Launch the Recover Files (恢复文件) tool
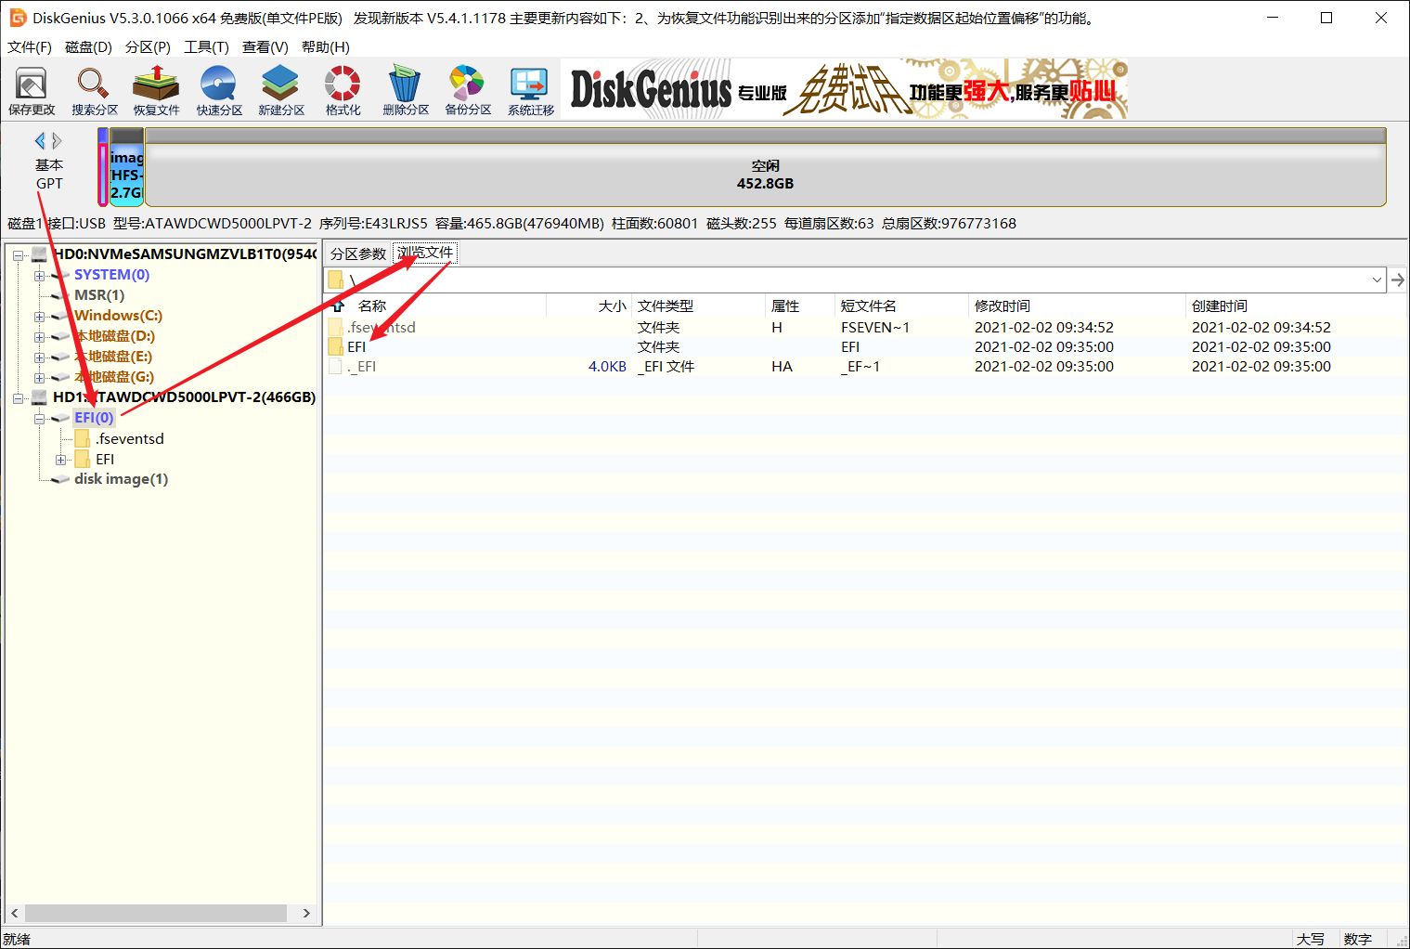This screenshot has width=1410, height=949. 156,90
